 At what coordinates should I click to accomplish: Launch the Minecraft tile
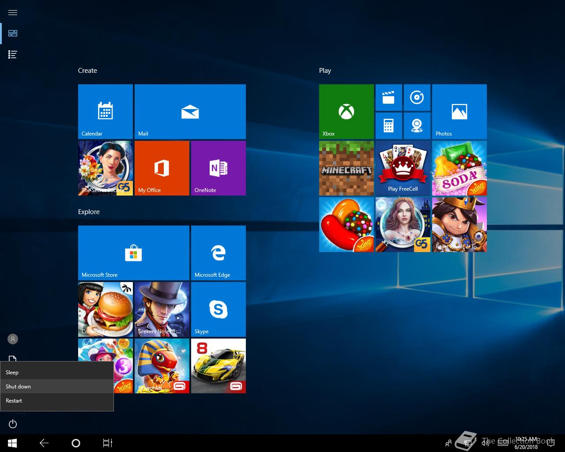[347, 168]
